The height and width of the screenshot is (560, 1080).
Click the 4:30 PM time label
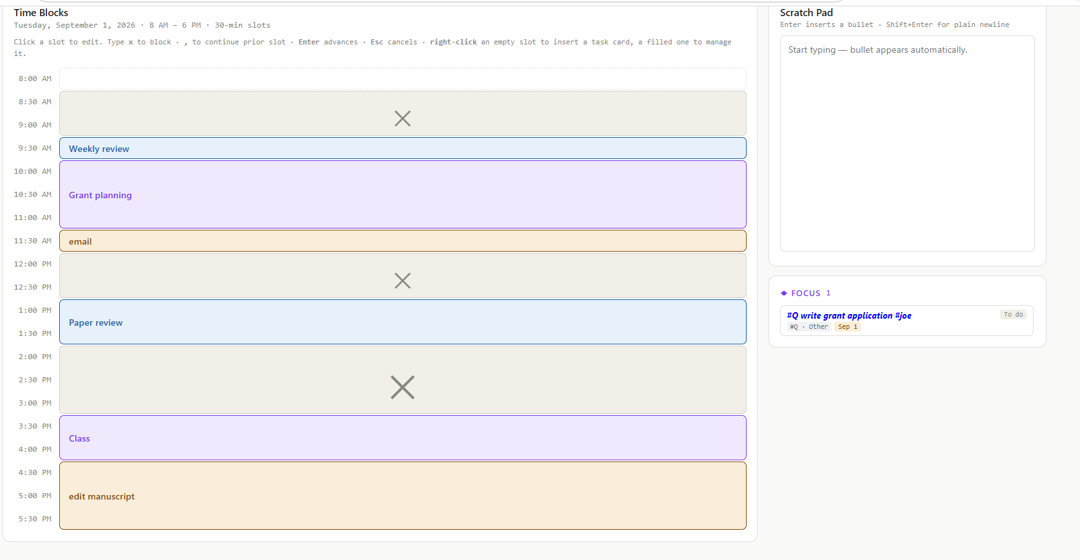35,472
